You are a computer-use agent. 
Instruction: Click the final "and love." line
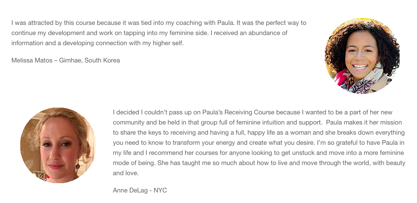coord(126,173)
